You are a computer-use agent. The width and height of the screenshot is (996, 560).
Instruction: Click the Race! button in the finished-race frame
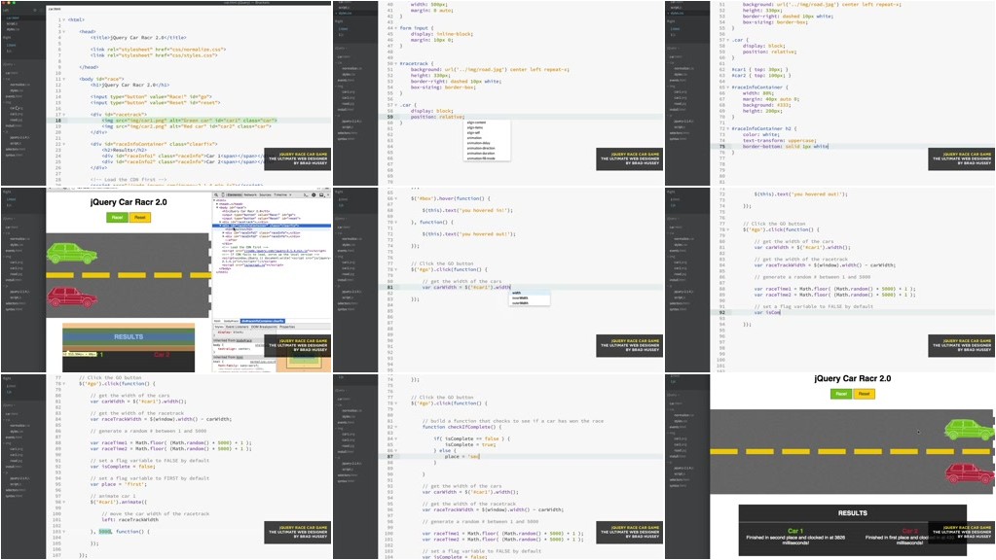841,394
